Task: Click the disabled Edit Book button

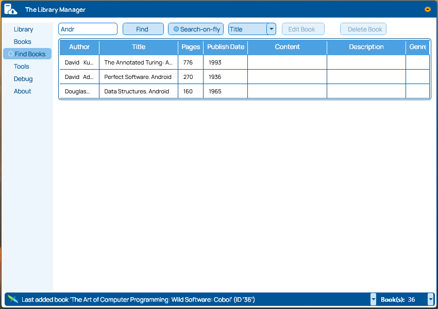Action: pos(303,29)
